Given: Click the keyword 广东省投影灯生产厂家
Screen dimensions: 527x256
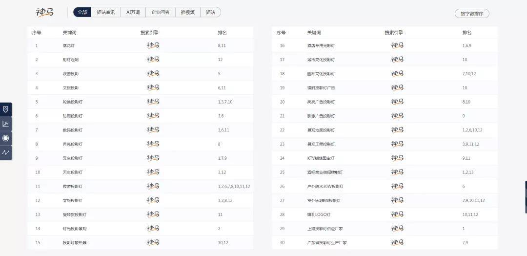Looking at the screenshot, I should point(327,242).
